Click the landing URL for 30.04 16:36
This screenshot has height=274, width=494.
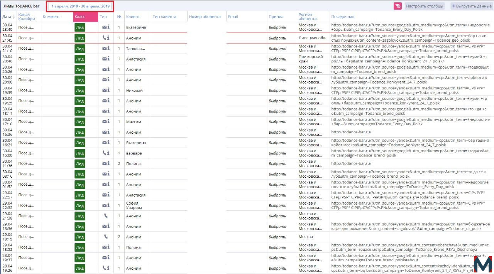[x=351, y=132]
